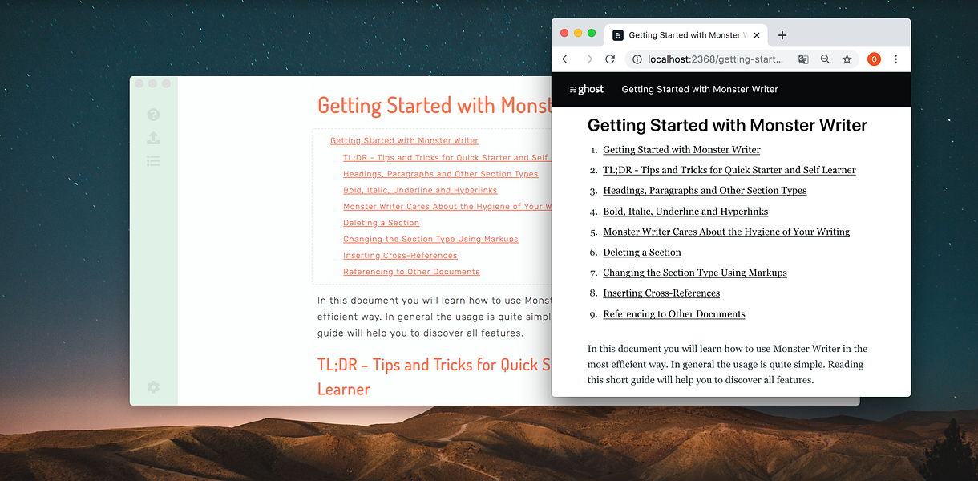Image resolution: width=978 pixels, height=481 pixels.
Task: Close the Getting Started browser tab
Action: click(x=757, y=35)
